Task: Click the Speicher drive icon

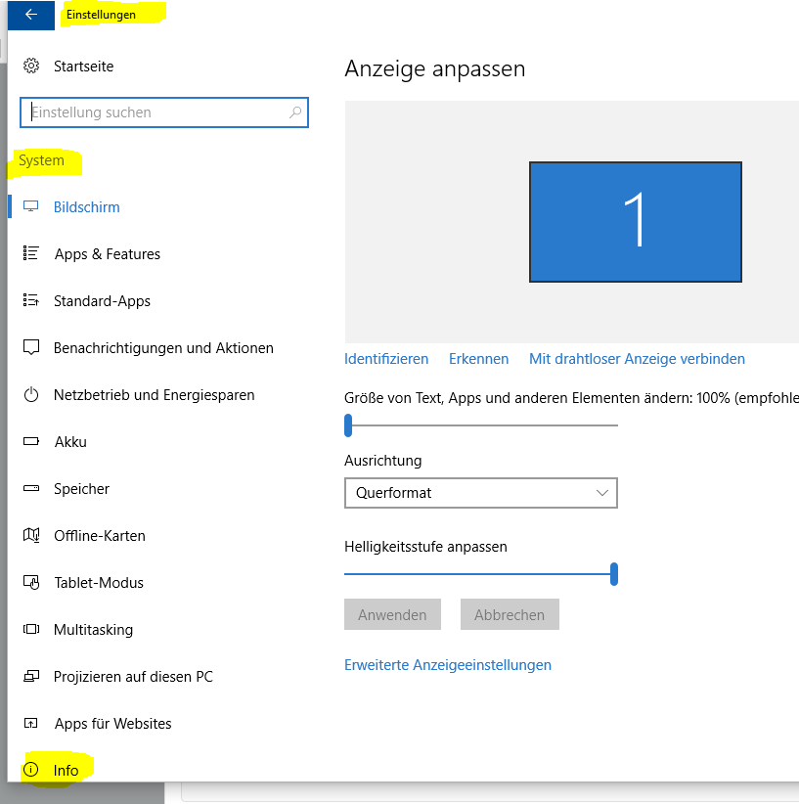Action: coord(31,489)
